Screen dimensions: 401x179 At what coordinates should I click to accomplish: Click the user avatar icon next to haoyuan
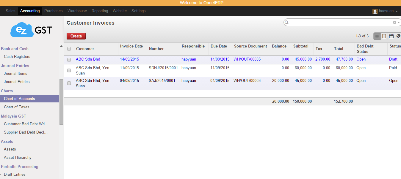pos(375,11)
